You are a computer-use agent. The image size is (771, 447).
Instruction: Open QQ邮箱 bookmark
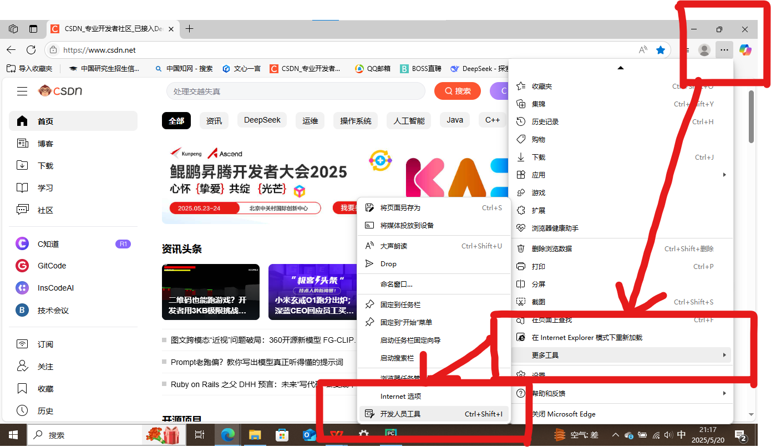pyautogui.click(x=373, y=69)
